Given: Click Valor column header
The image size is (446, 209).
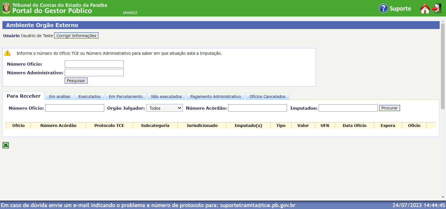Looking at the screenshot, I should coord(303,126).
